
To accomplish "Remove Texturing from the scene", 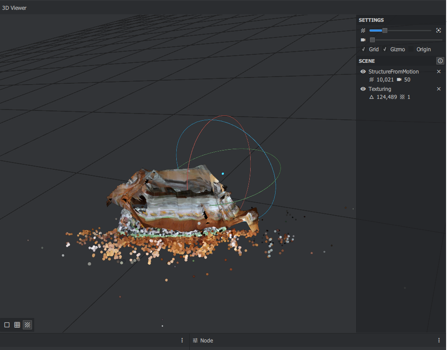I will coord(439,89).
